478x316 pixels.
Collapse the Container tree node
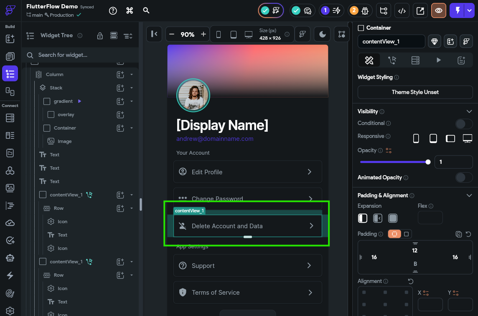(x=132, y=128)
